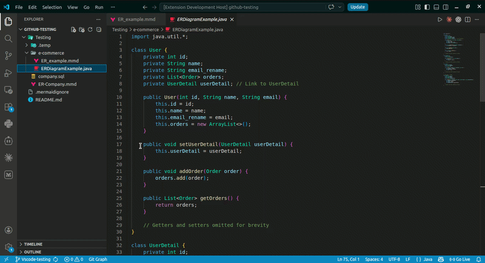Click Ln 75, Col 1 cursor position

coord(348,259)
